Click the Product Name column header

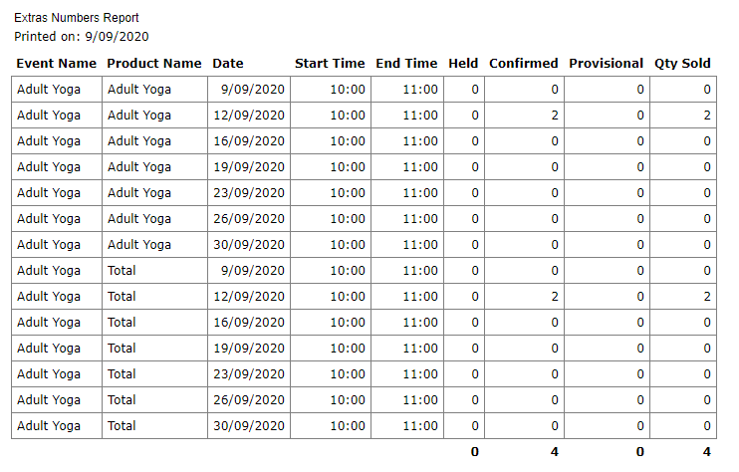[154, 63]
